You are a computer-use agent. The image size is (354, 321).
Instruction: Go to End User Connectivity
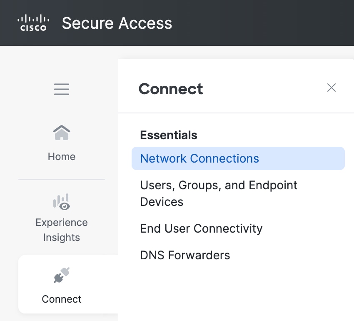[201, 228]
